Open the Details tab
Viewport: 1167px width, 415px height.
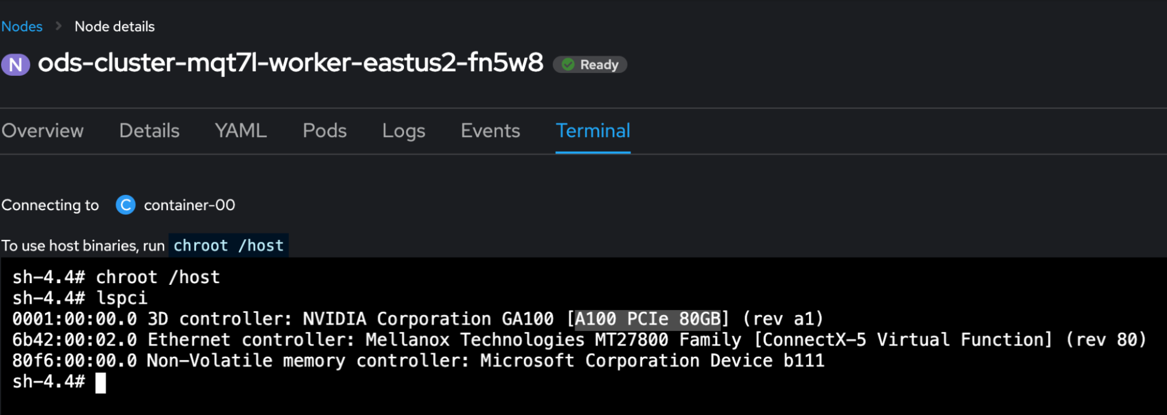(x=149, y=131)
